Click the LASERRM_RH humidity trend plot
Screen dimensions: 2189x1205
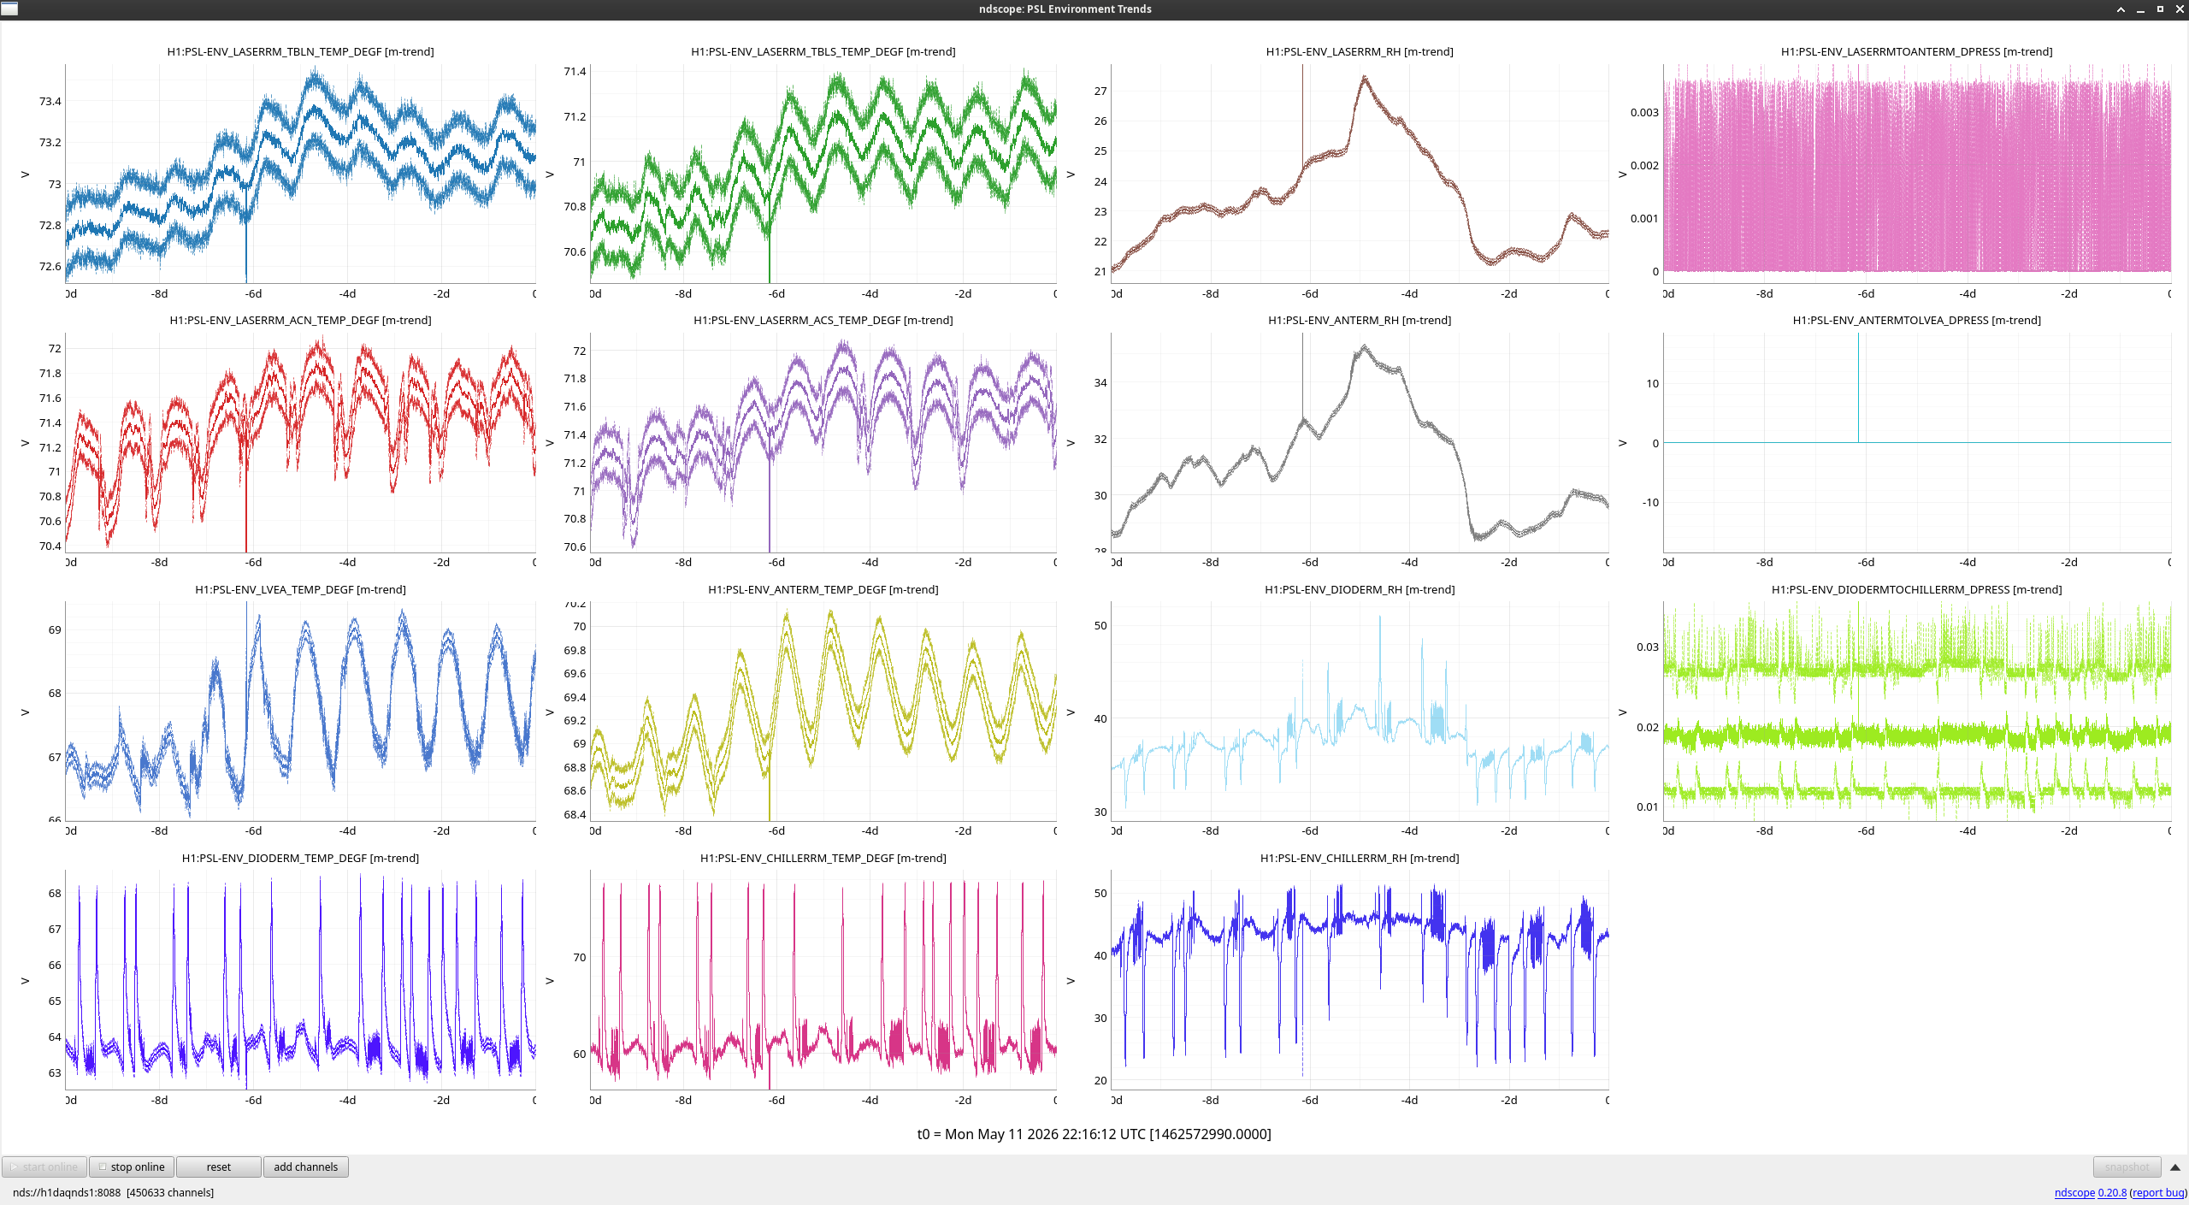point(1360,173)
